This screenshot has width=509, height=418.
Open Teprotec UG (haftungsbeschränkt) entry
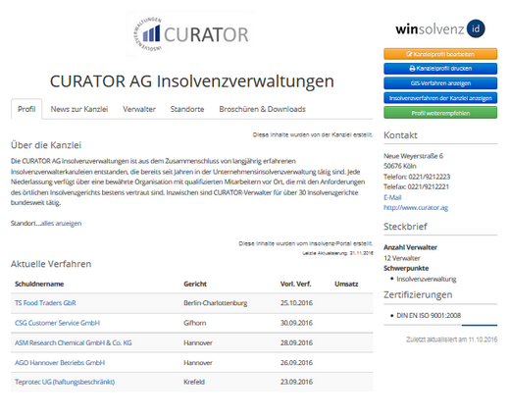65,382
